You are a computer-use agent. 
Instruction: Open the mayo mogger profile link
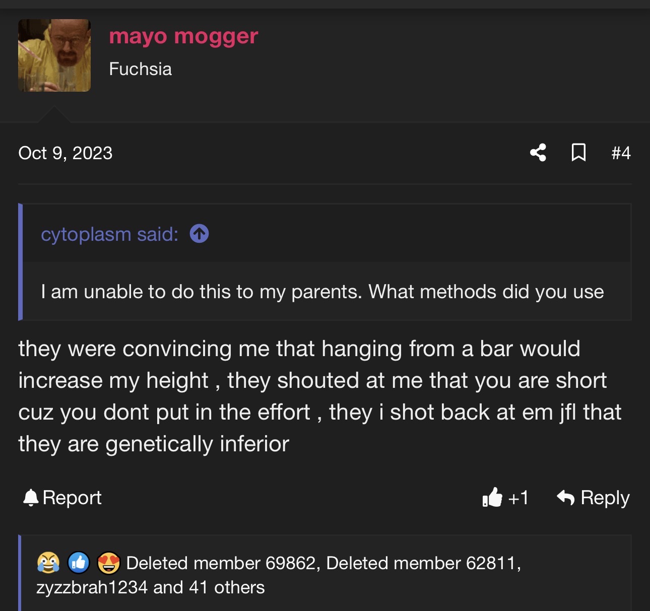(x=183, y=36)
